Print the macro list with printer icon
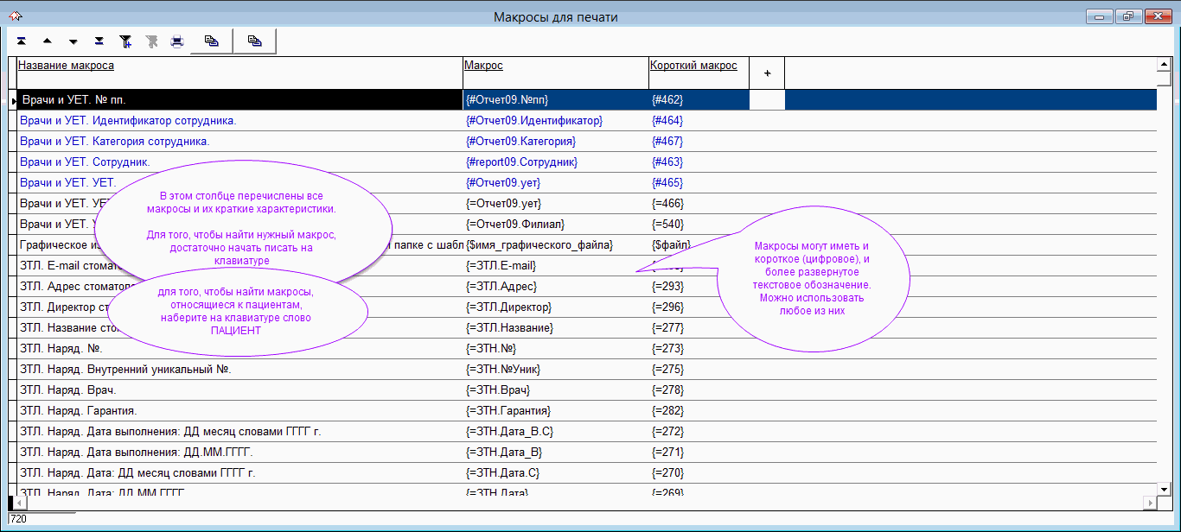 point(177,41)
